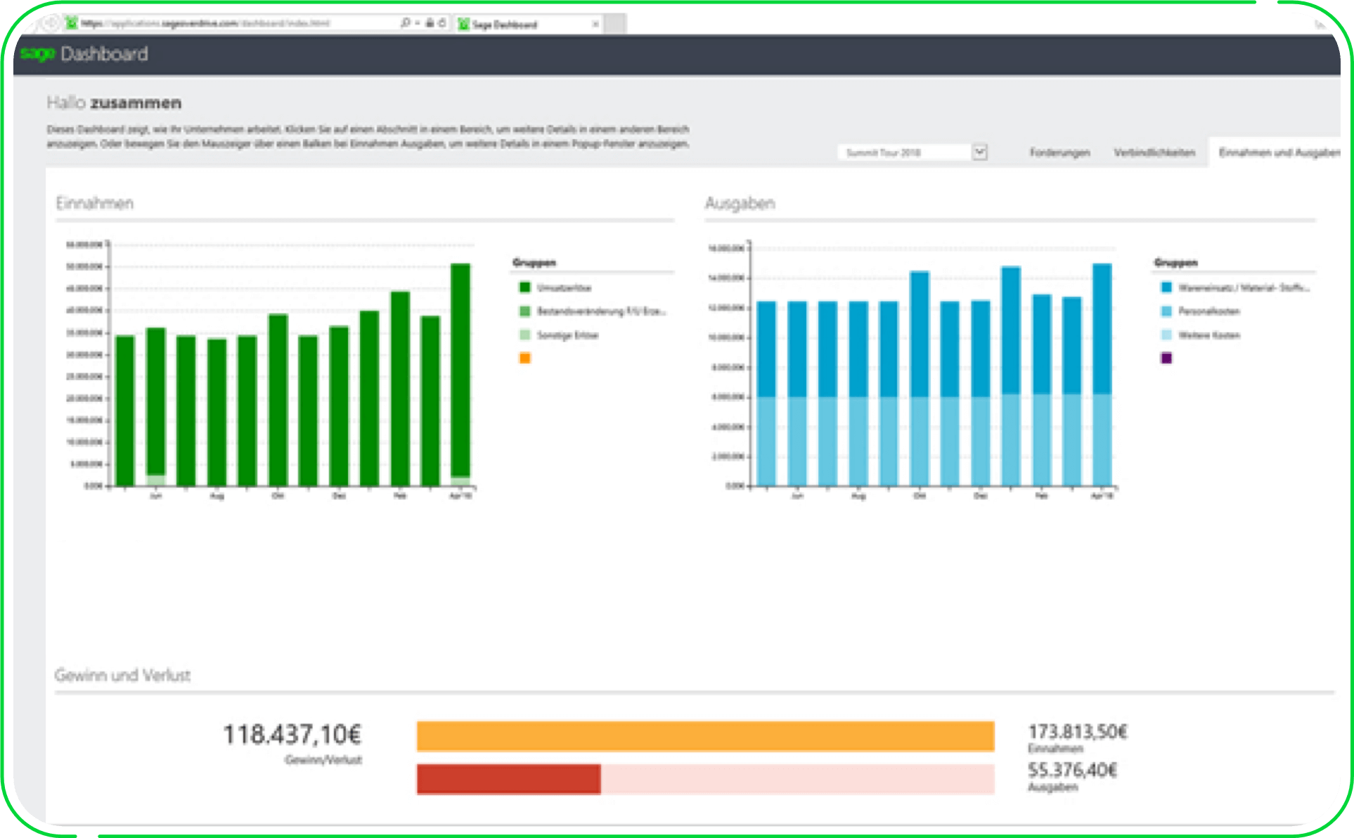
Task: Switch to the Forderungen tab
Action: [1059, 152]
